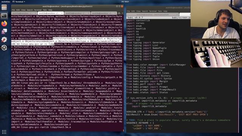The image size is (242, 136).
Task: Click 'Modules/xxsubtype.o' in the left terminal
Action: click(x=57, y=124)
